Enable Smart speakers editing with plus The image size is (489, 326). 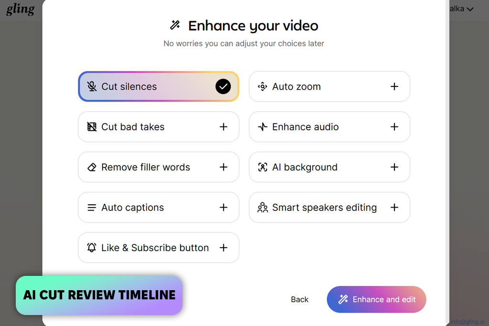coord(394,208)
